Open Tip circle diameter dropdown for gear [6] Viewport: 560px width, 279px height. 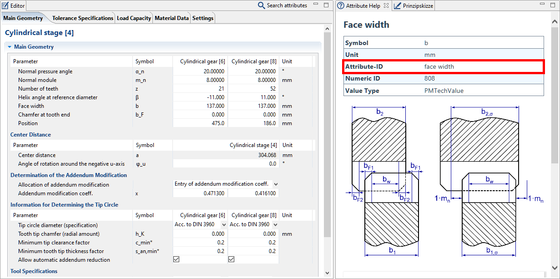223,225
